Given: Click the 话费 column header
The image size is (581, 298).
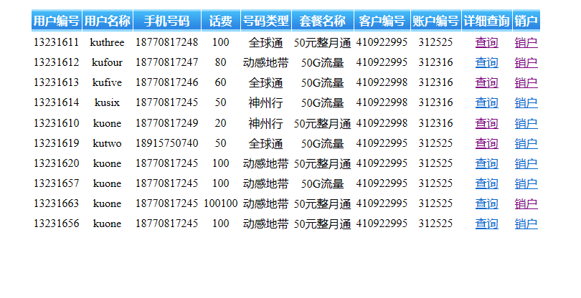Looking at the screenshot, I should (x=220, y=21).
